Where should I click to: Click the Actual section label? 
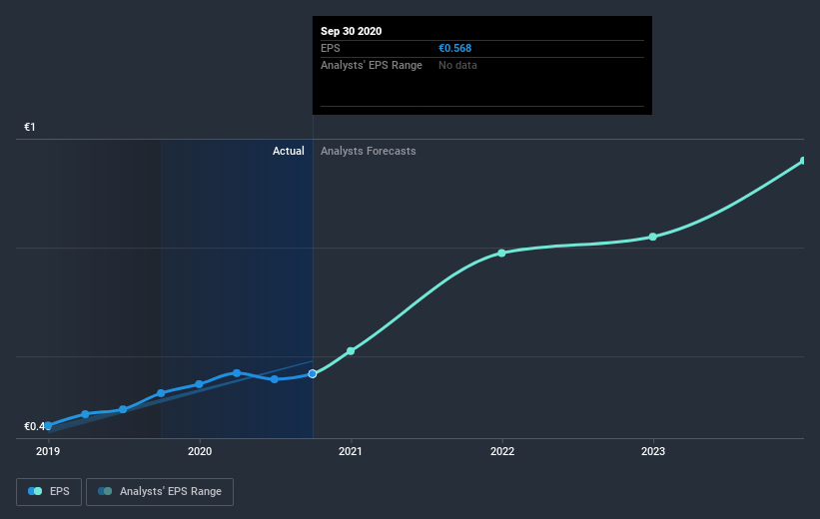tap(289, 151)
